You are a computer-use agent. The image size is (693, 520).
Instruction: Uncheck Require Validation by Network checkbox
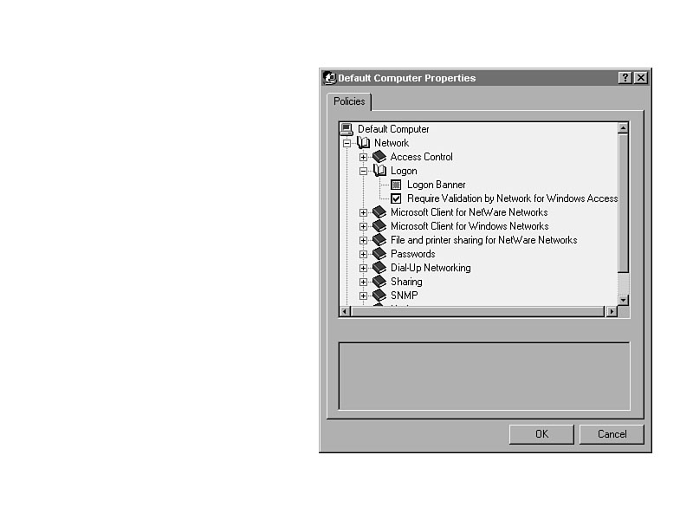(397, 198)
